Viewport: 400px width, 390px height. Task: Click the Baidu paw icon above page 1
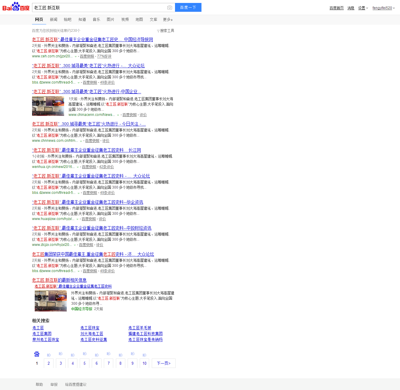pyautogui.click(x=37, y=354)
